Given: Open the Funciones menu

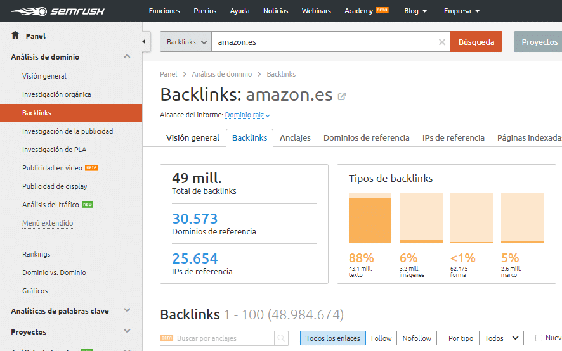Looking at the screenshot, I should pyautogui.click(x=164, y=11).
